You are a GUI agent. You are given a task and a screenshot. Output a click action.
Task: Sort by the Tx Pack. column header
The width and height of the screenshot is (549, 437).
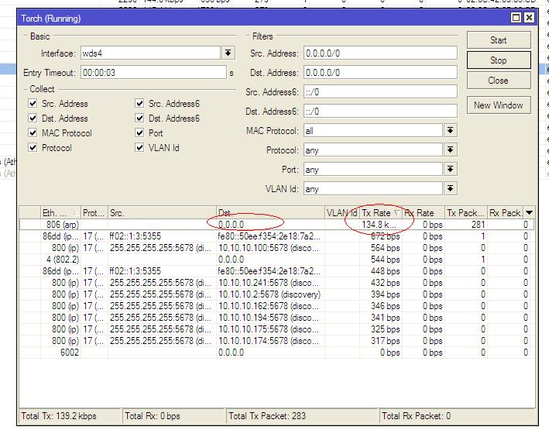pyautogui.click(x=466, y=213)
